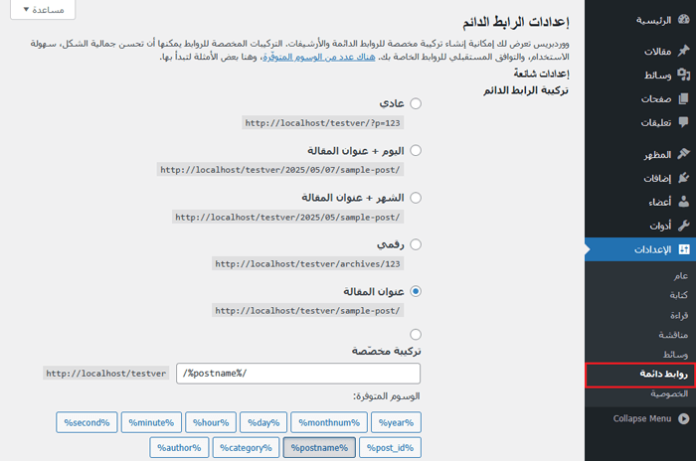
Task: Insert the %minute% tag button
Action: (151, 422)
